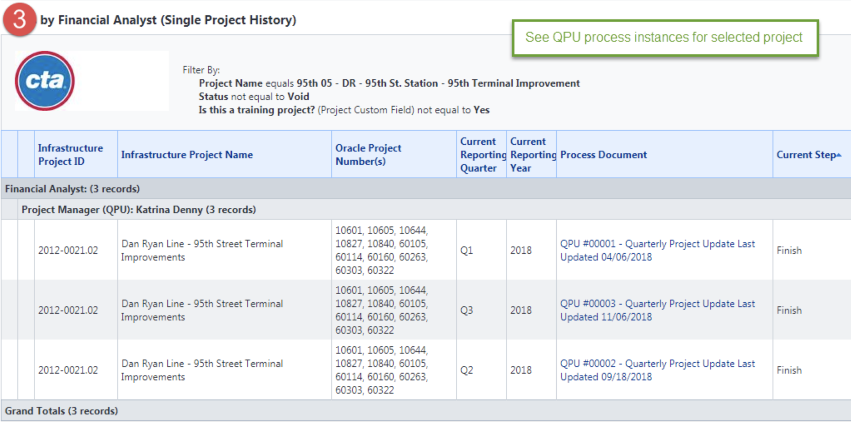This screenshot has height=422, width=852.
Task: Open QPU #00003 Quarterly Project Update link
Action: point(657,310)
